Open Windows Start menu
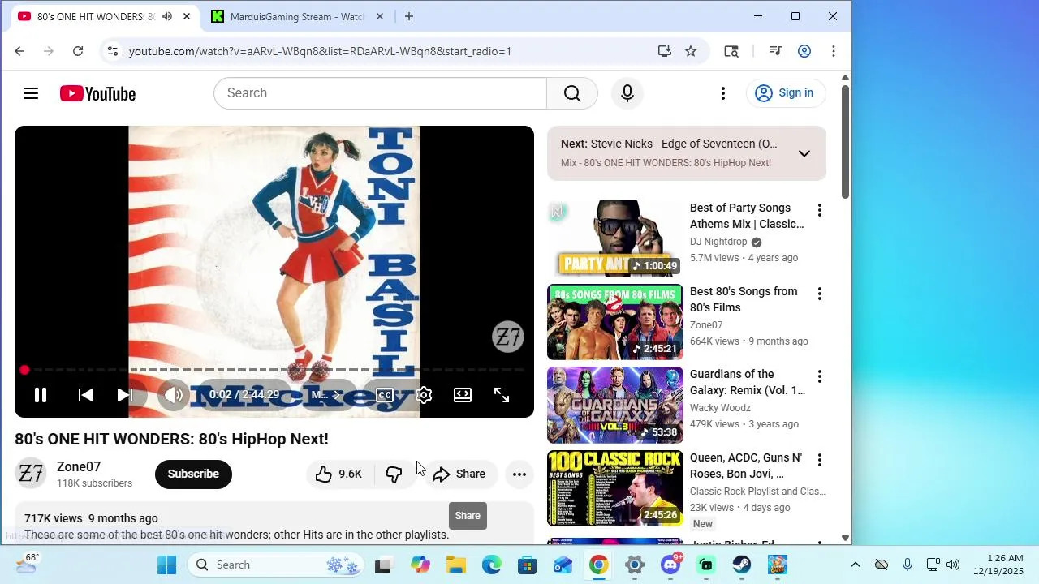The image size is (1039, 584). [x=166, y=565]
